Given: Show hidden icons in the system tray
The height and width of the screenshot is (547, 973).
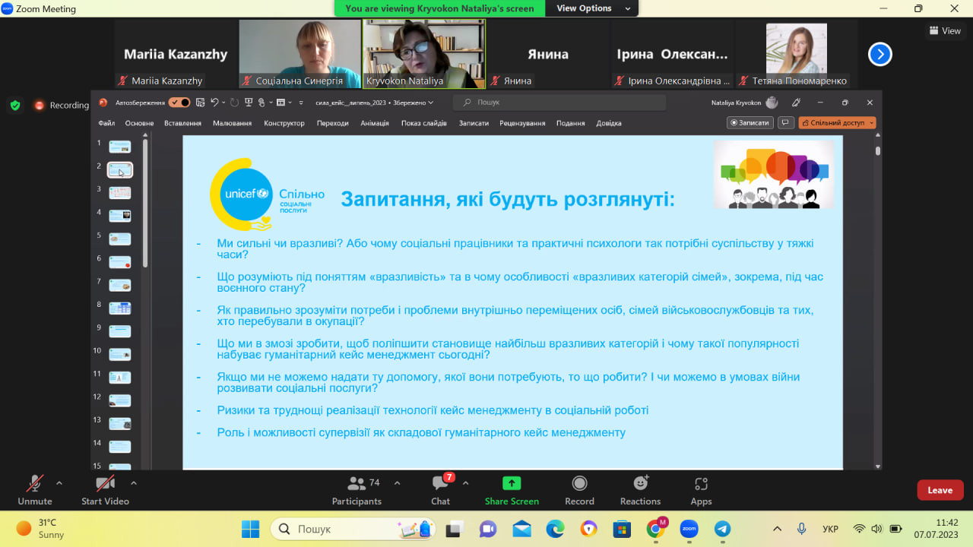Looking at the screenshot, I should [777, 529].
